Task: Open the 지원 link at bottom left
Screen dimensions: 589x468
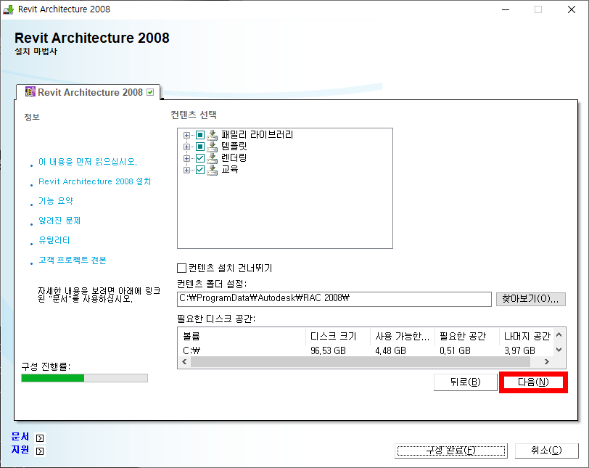Action: pyautogui.click(x=20, y=450)
